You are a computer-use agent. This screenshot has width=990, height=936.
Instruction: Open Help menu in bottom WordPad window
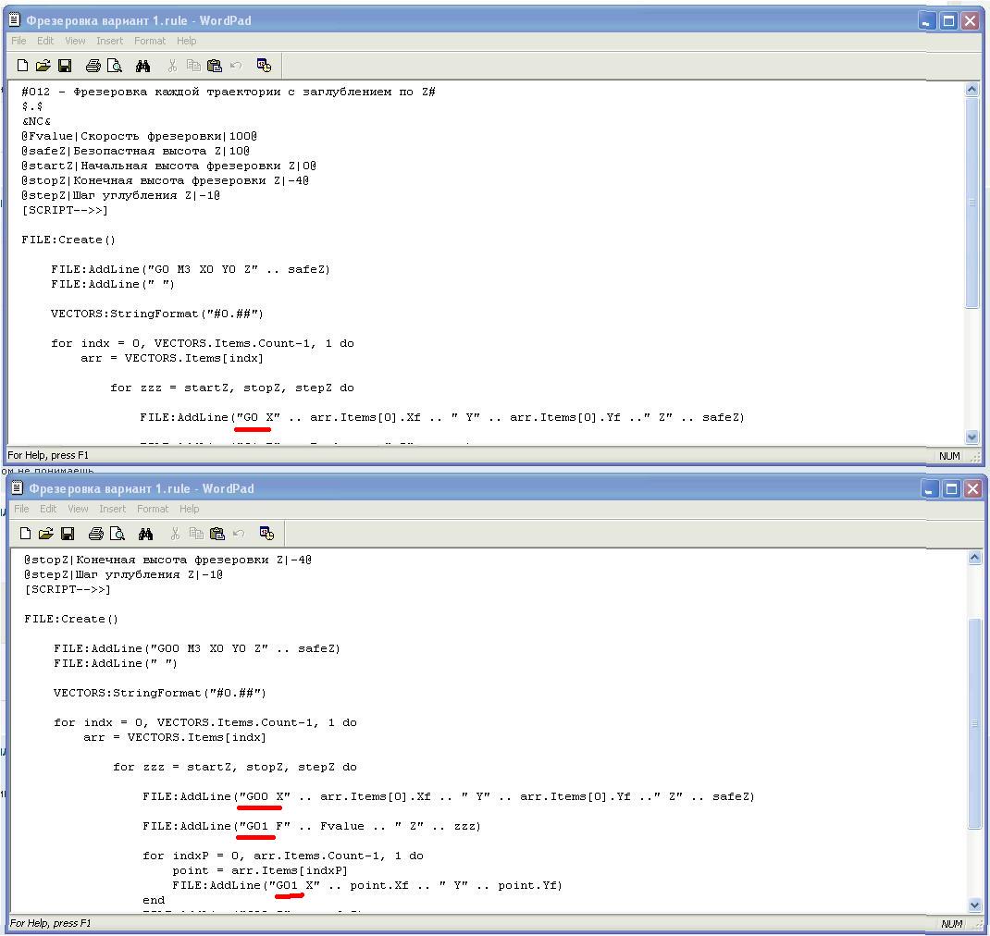click(x=189, y=509)
